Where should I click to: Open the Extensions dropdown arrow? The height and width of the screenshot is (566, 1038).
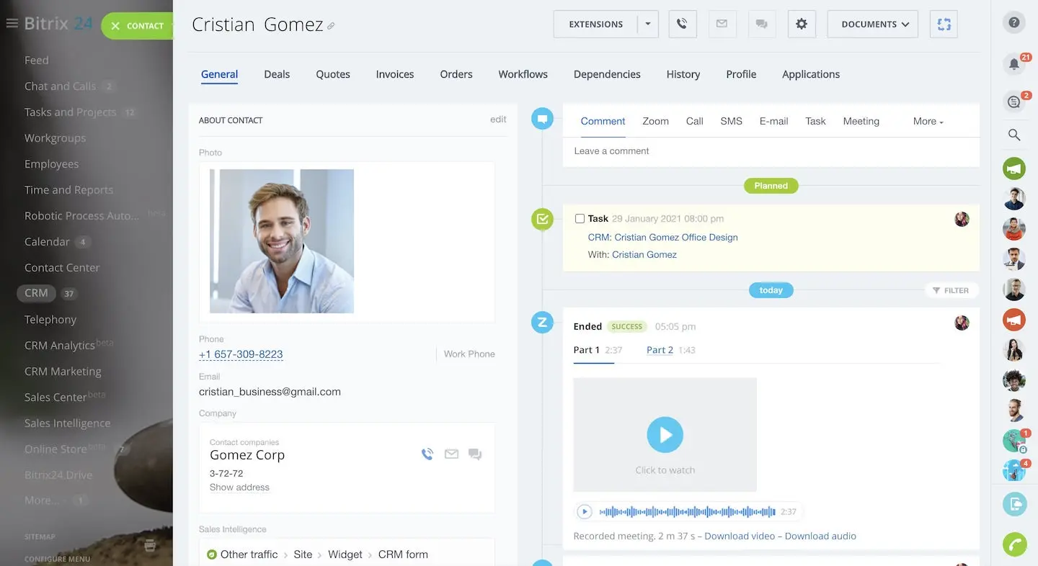pyautogui.click(x=647, y=24)
